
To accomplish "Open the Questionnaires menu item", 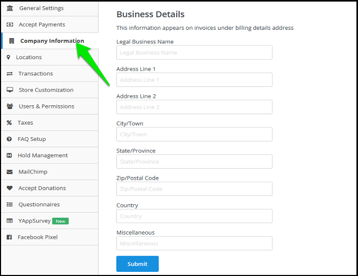I will click(39, 204).
